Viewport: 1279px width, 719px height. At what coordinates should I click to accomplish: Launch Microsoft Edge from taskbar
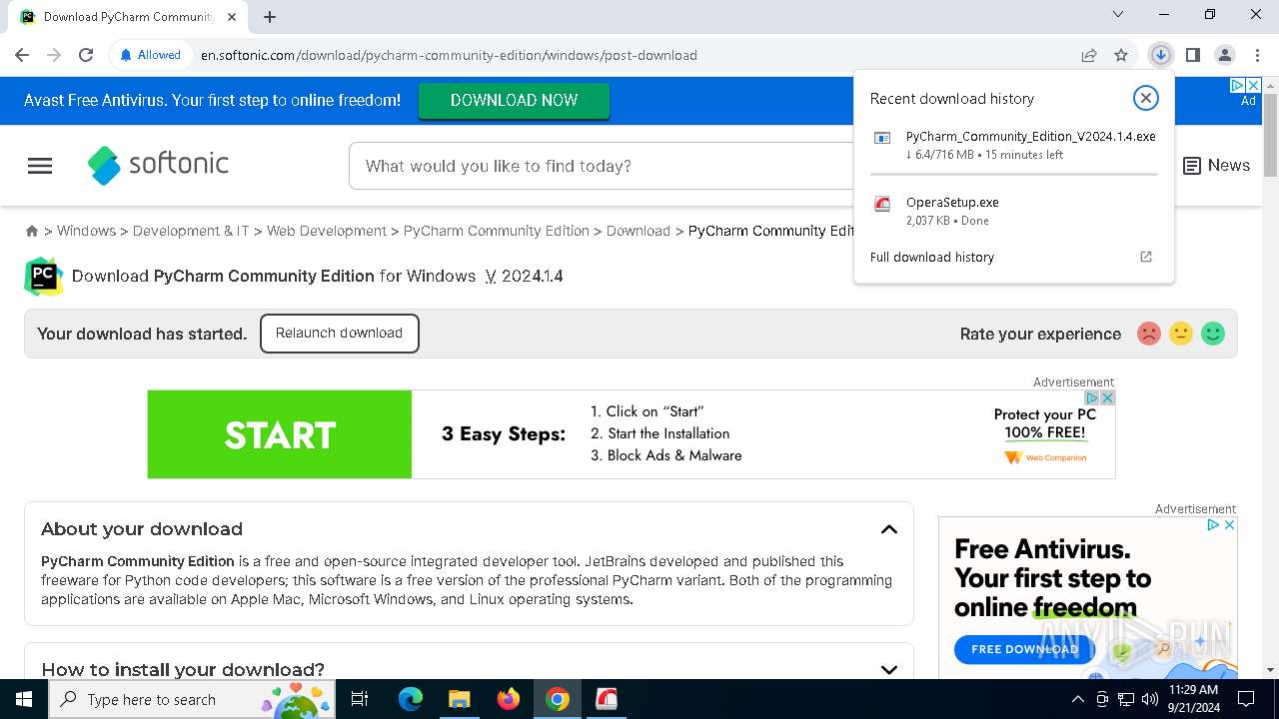[411, 699]
